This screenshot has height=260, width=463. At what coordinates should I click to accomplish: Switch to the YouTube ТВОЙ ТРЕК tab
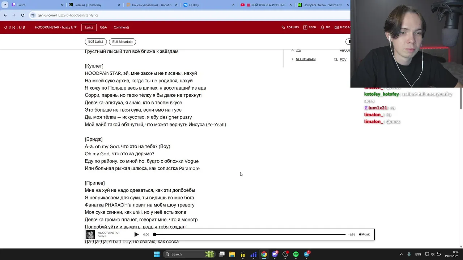pyautogui.click(x=266, y=5)
